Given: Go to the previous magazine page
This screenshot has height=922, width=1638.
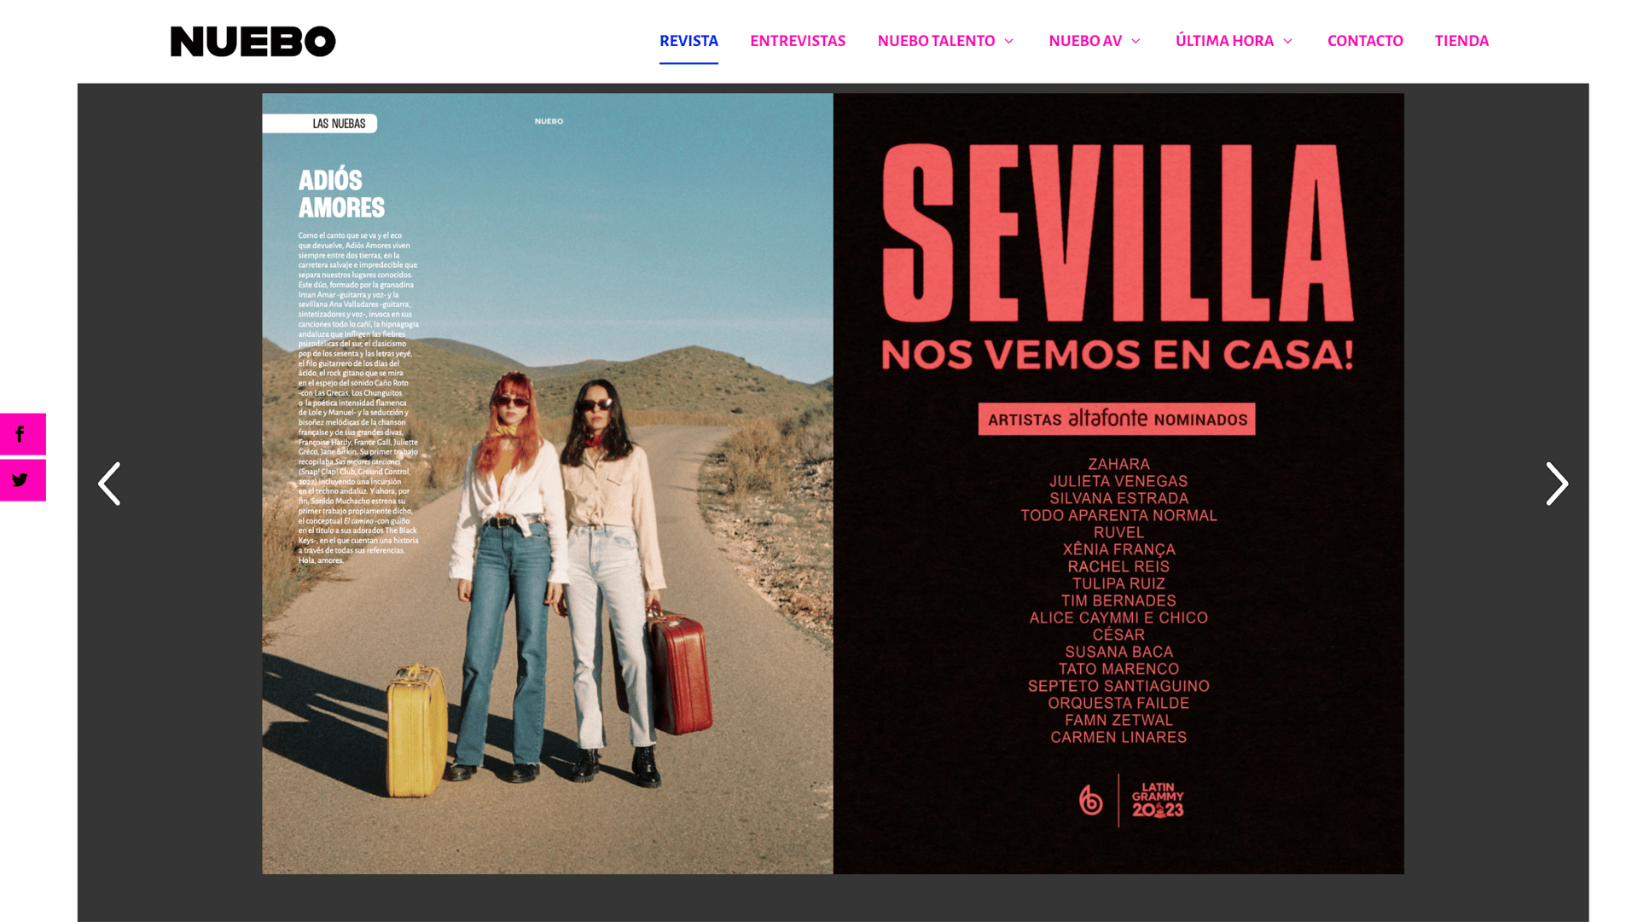Looking at the screenshot, I should pyautogui.click(x=109, y=484).
